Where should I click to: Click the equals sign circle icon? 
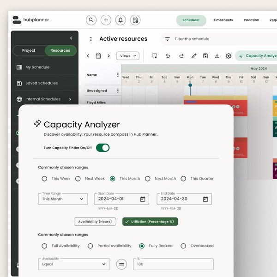pos(121,264)
